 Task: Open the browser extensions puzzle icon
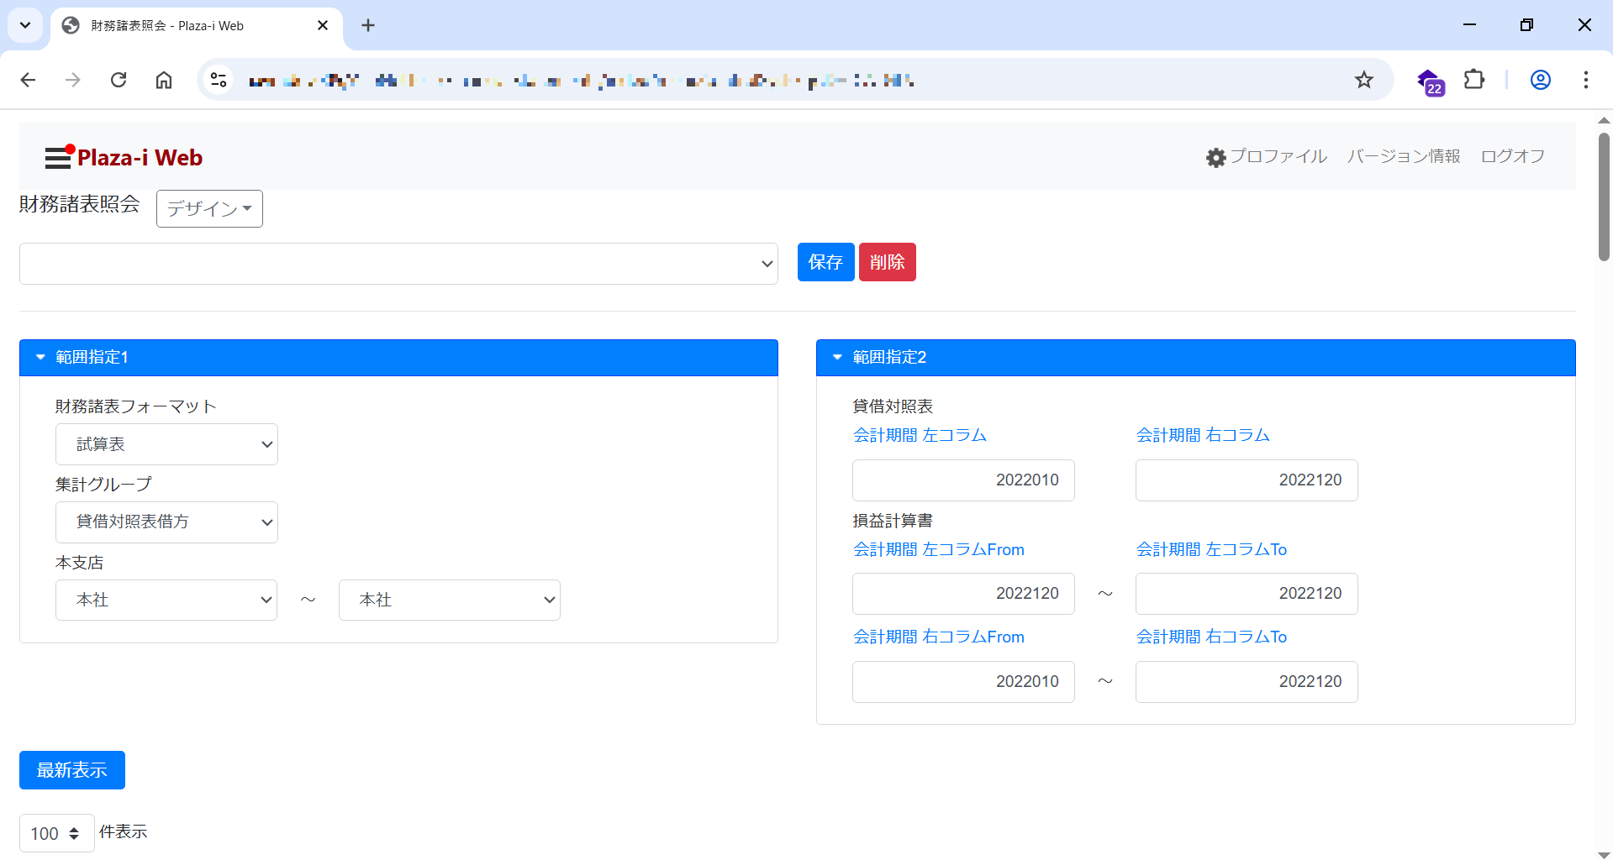(x=1473, y=80)
